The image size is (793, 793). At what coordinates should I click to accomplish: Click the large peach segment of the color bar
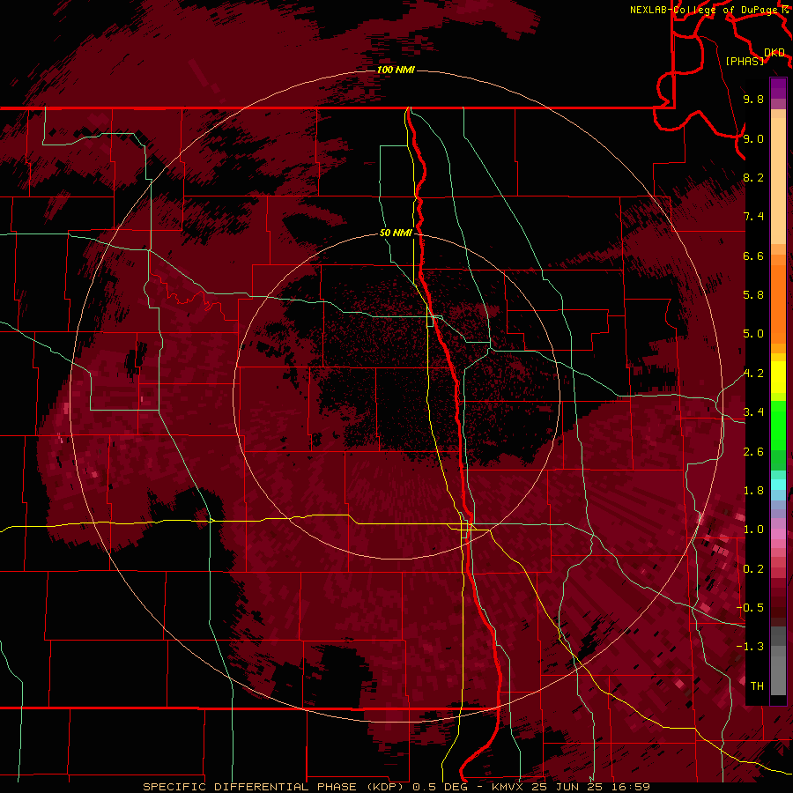tap(778, 181)
